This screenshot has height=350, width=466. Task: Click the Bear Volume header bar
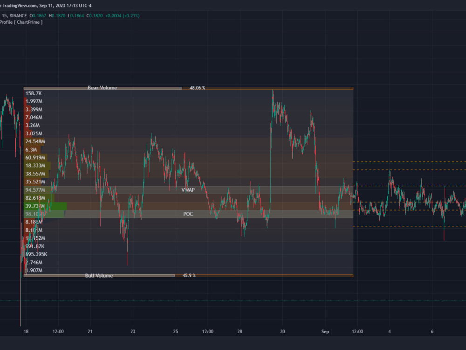point(103,88)
